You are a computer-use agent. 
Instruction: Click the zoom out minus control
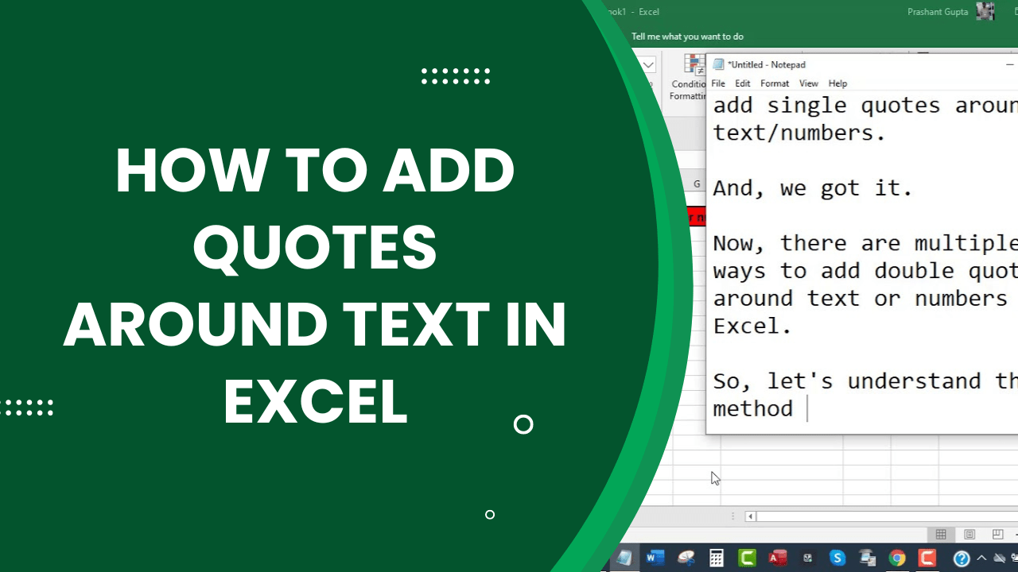(1015, 533)
